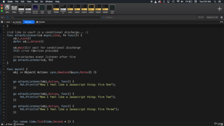Select the highlighted main4 tab
The height and width of the screenshot is (126, 224).
point(91,9)
